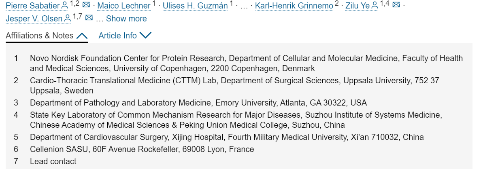Click the Emory University affiliation entry
Viewport: 481px width, 169px height.
point(198,103)
